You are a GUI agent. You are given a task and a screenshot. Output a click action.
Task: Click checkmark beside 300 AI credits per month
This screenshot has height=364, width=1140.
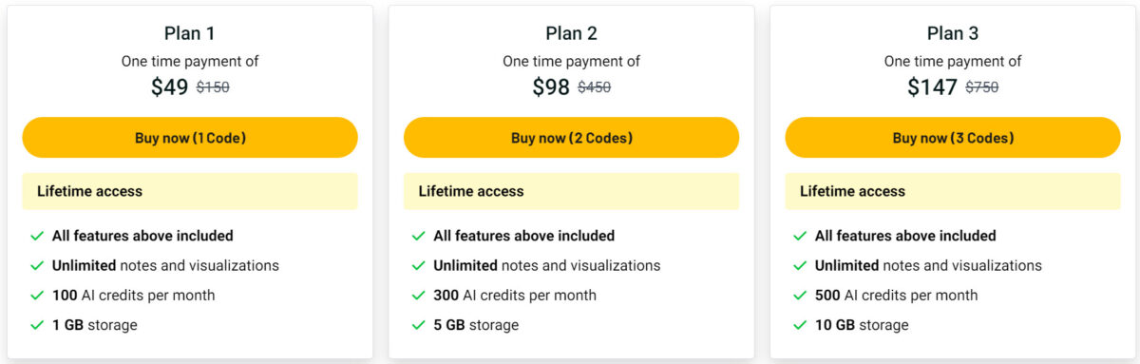point(419,296)
